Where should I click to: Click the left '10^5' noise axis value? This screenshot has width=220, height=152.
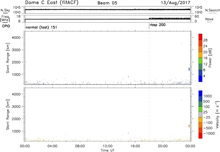click(17, 8)
